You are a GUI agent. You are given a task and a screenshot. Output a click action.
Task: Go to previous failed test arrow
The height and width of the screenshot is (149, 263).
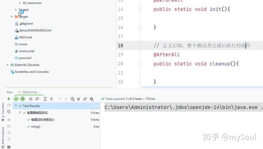point(60,99)
